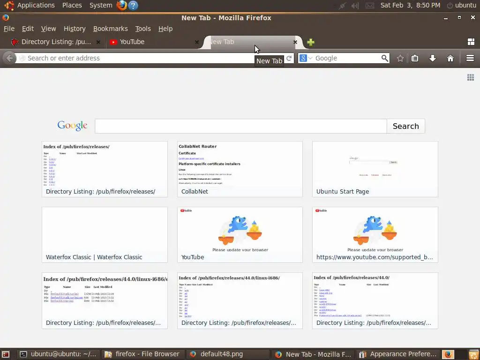Open the Help menu
480x360 pixels.
point(165,29)
